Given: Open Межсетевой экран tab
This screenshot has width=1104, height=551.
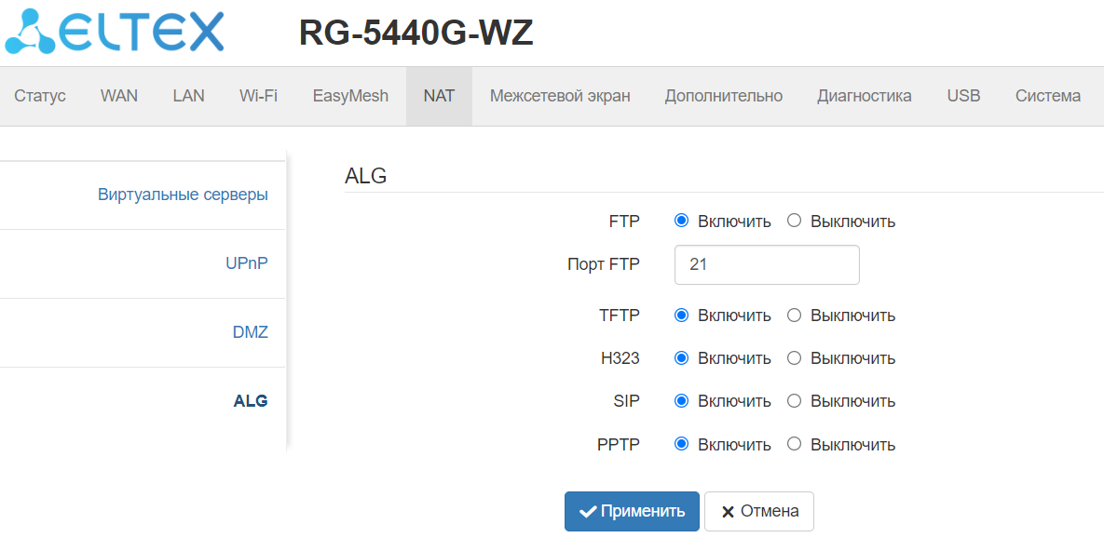Looking at the screenshot, I should pyautogui.click(x=560, y=96).
